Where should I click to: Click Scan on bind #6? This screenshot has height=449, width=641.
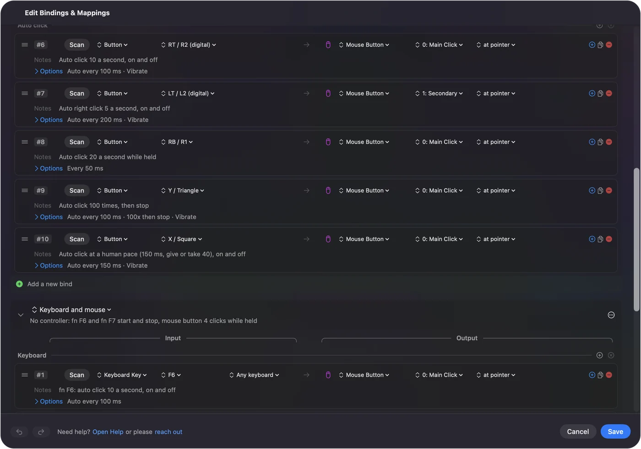[x=76, y=45]
